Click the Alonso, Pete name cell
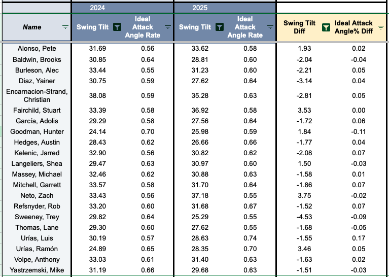This screenshot has width=389, height=277. tap(37, 48)
